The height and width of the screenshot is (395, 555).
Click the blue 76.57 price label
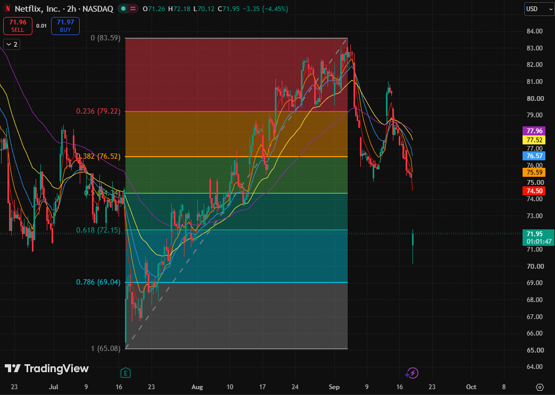[534, 156]
